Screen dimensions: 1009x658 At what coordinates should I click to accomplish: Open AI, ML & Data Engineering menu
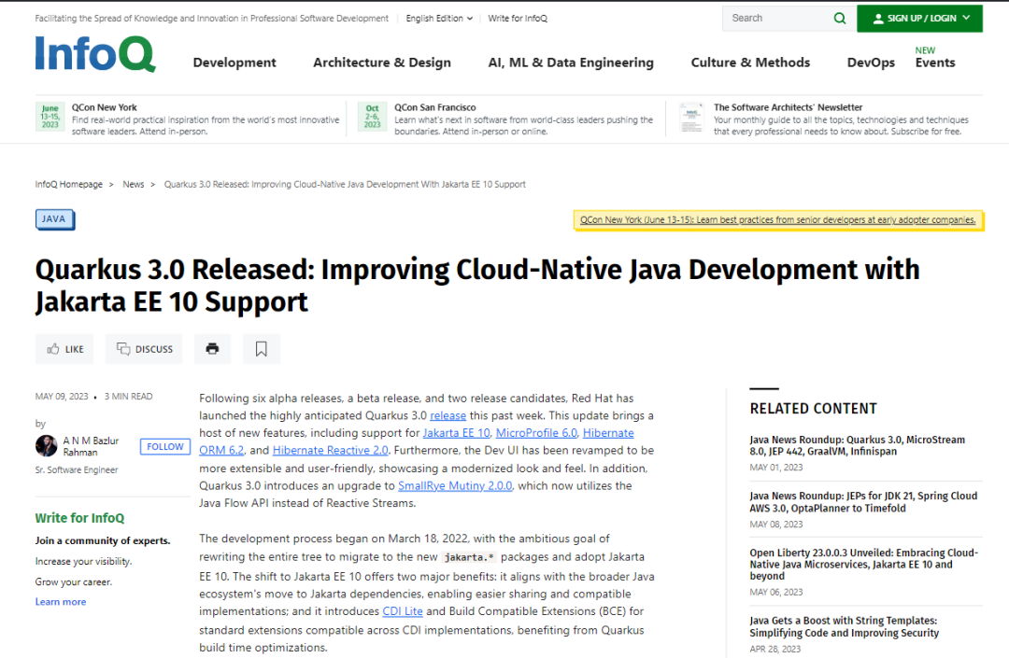tap(571, 63)
